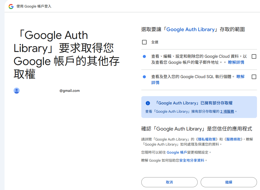
Task: Open the 2 項服務 link
Action: (227, 111)
